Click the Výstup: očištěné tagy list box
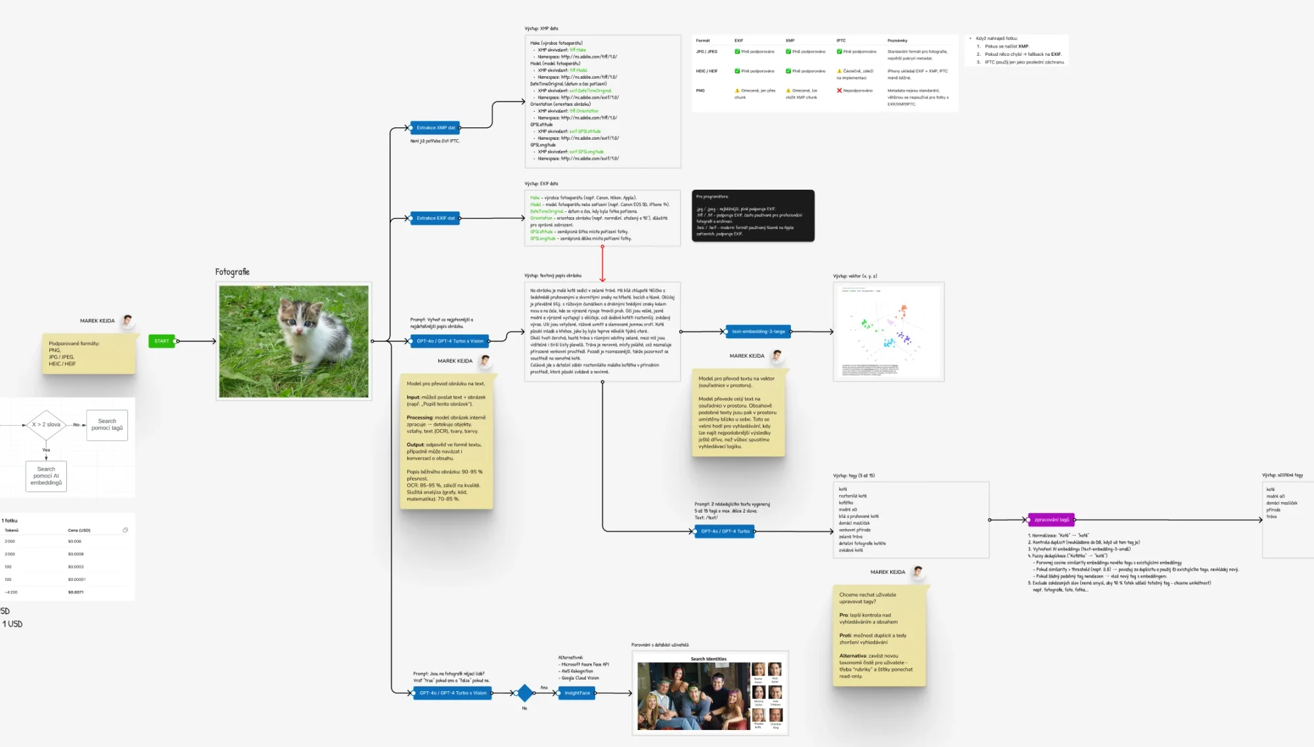 tap(1288, 520)
